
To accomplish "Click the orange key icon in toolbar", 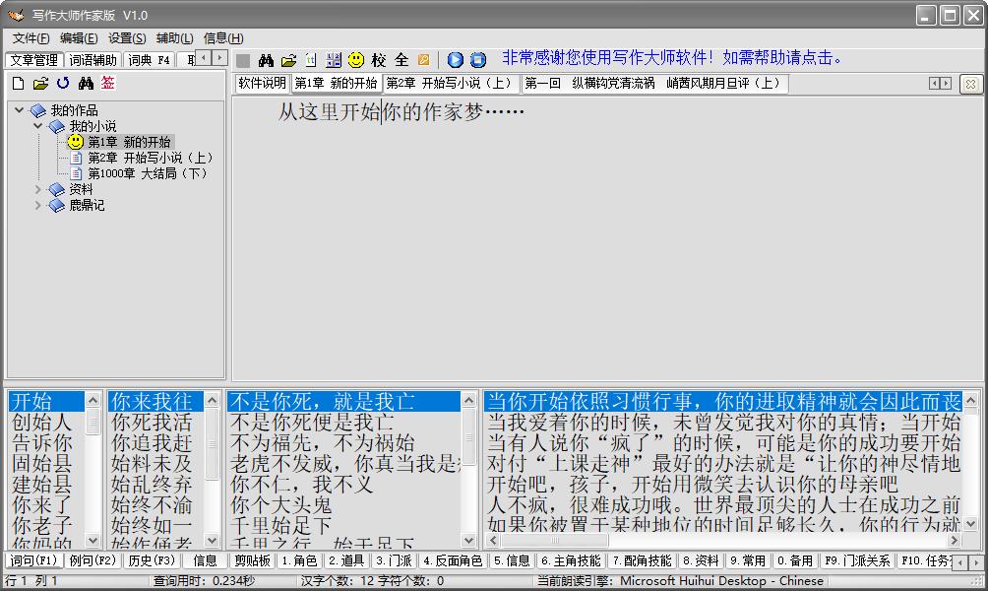I will [424, 60].
